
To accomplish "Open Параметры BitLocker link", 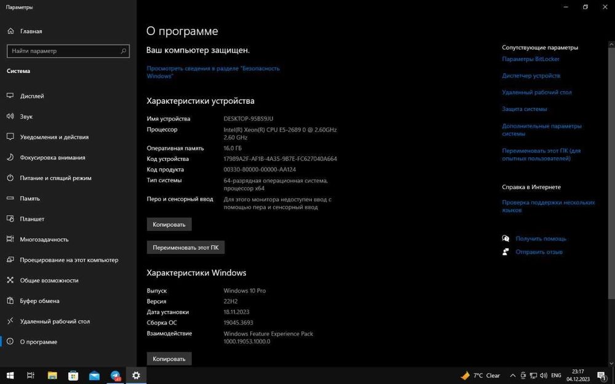I will [x=531, y=59].
